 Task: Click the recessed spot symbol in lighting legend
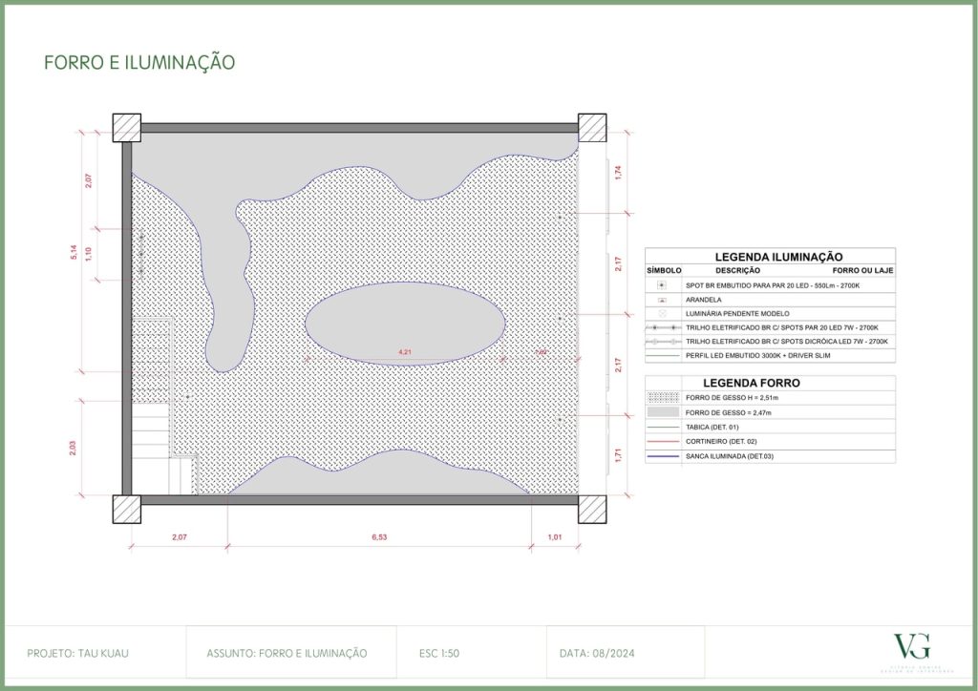click(662, 285)
